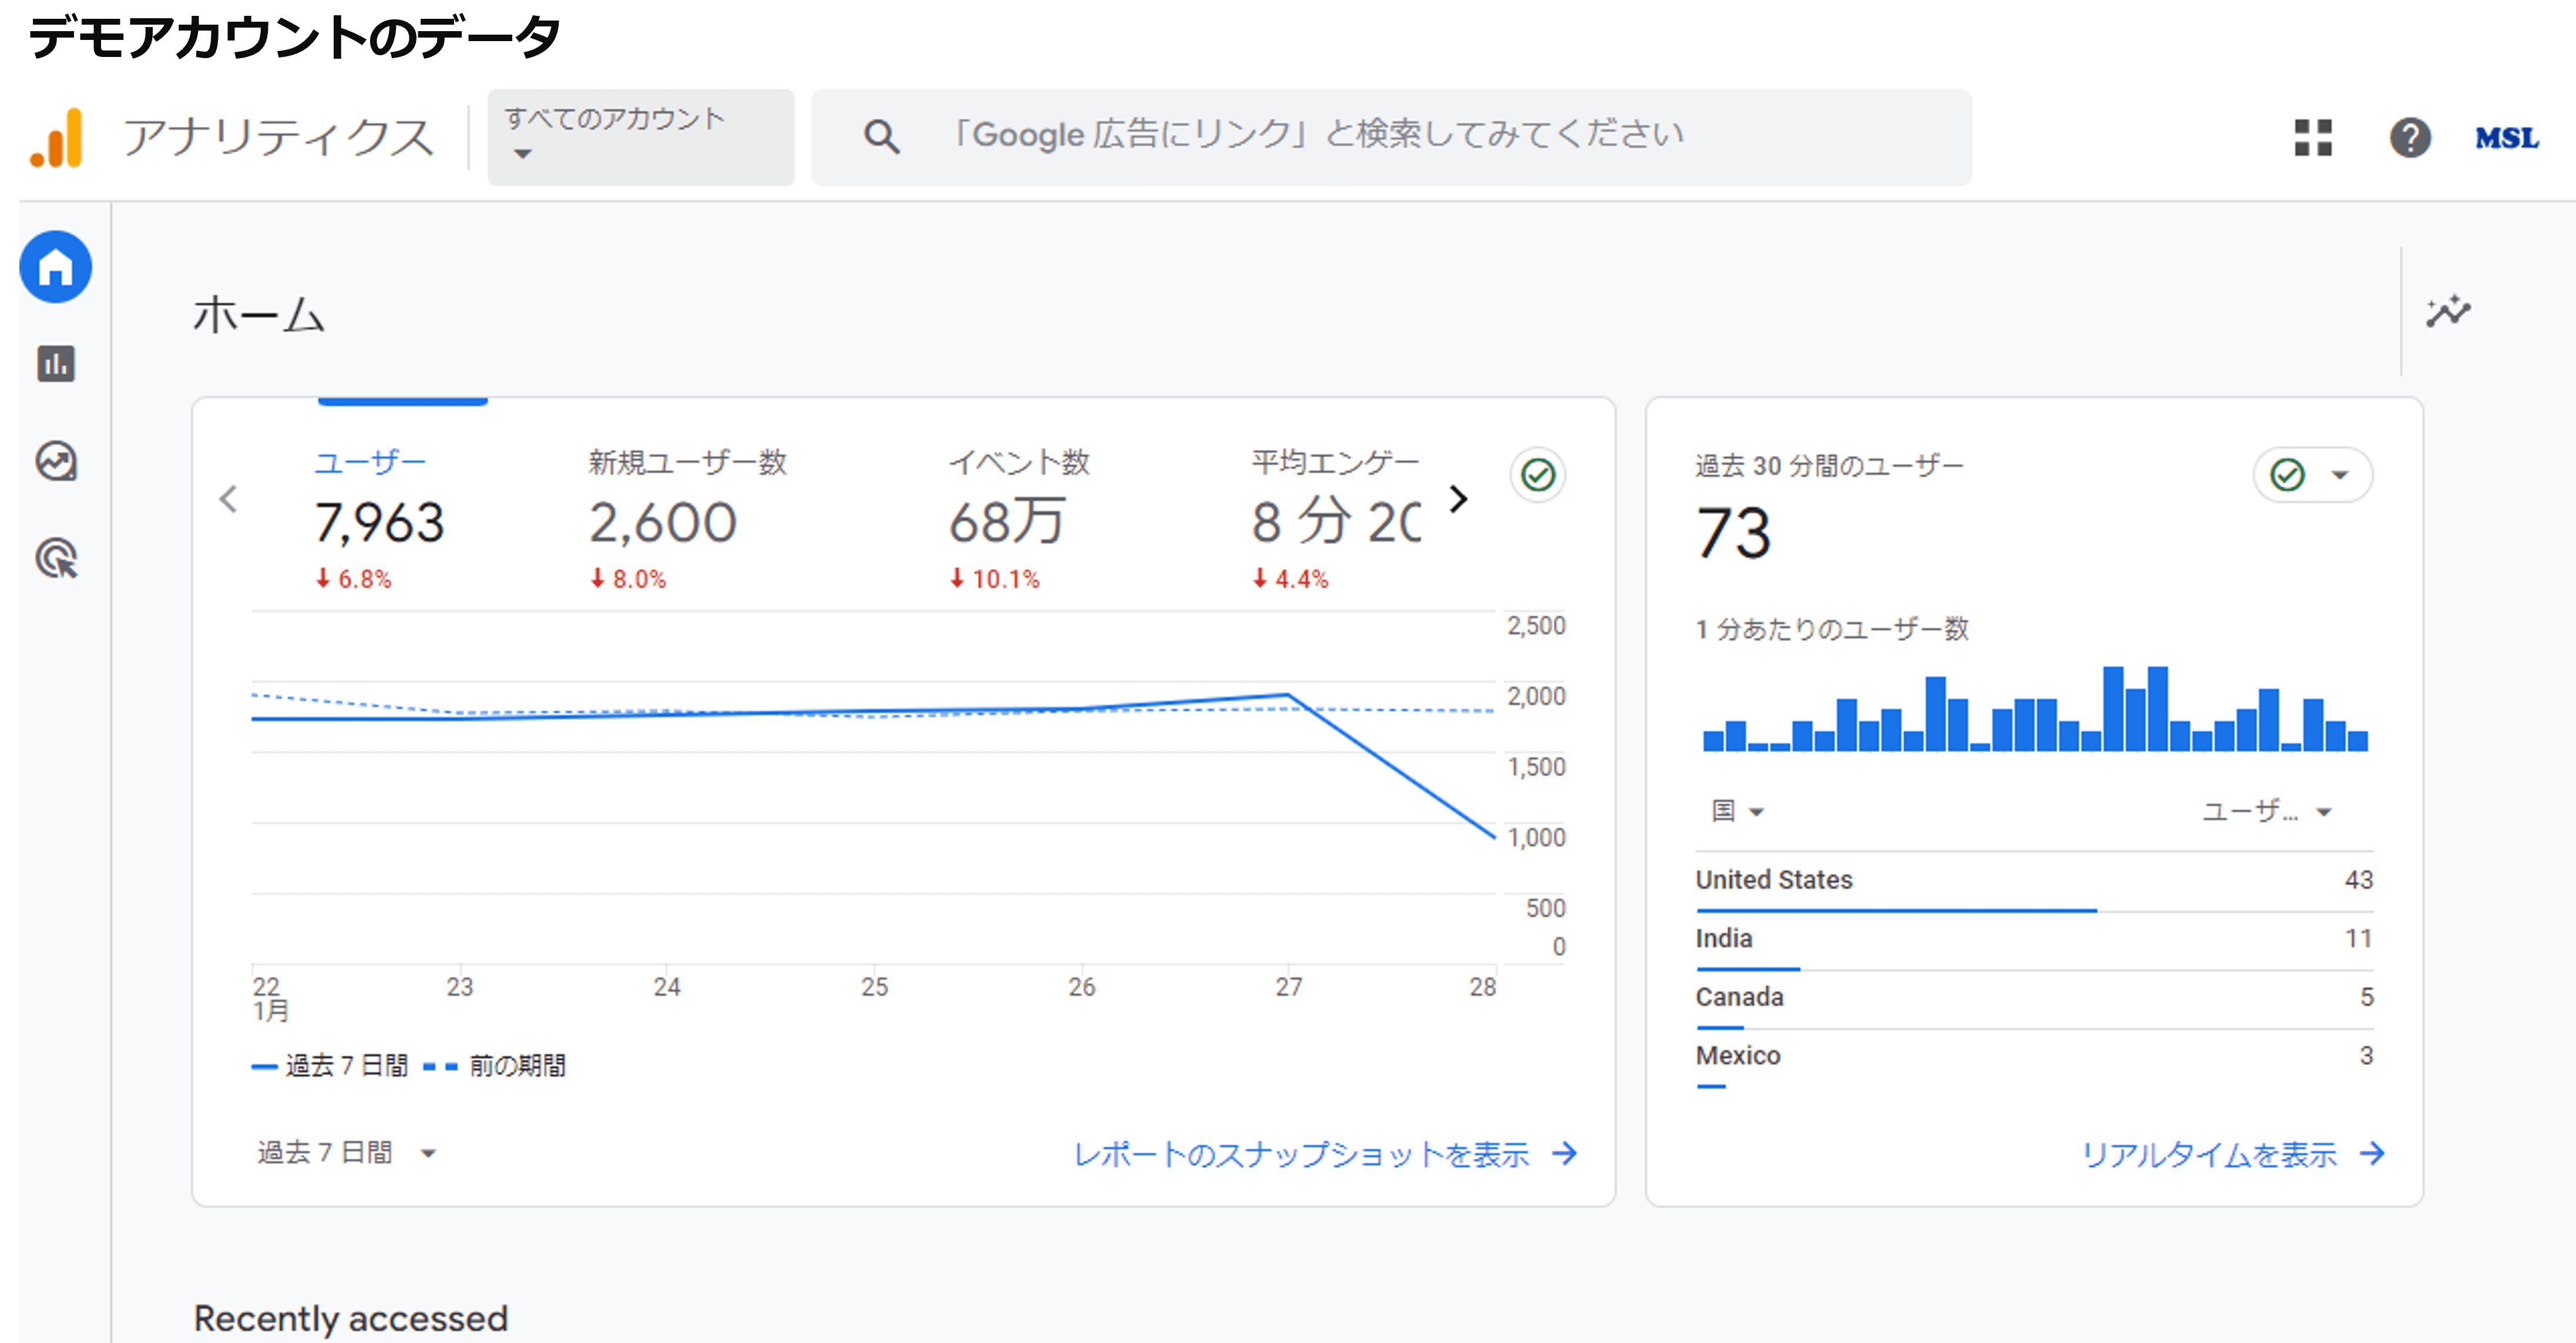Click the アナリティクス product title
The height and width of the screenshot is (1343, 2576).
(x=278, y=137)
